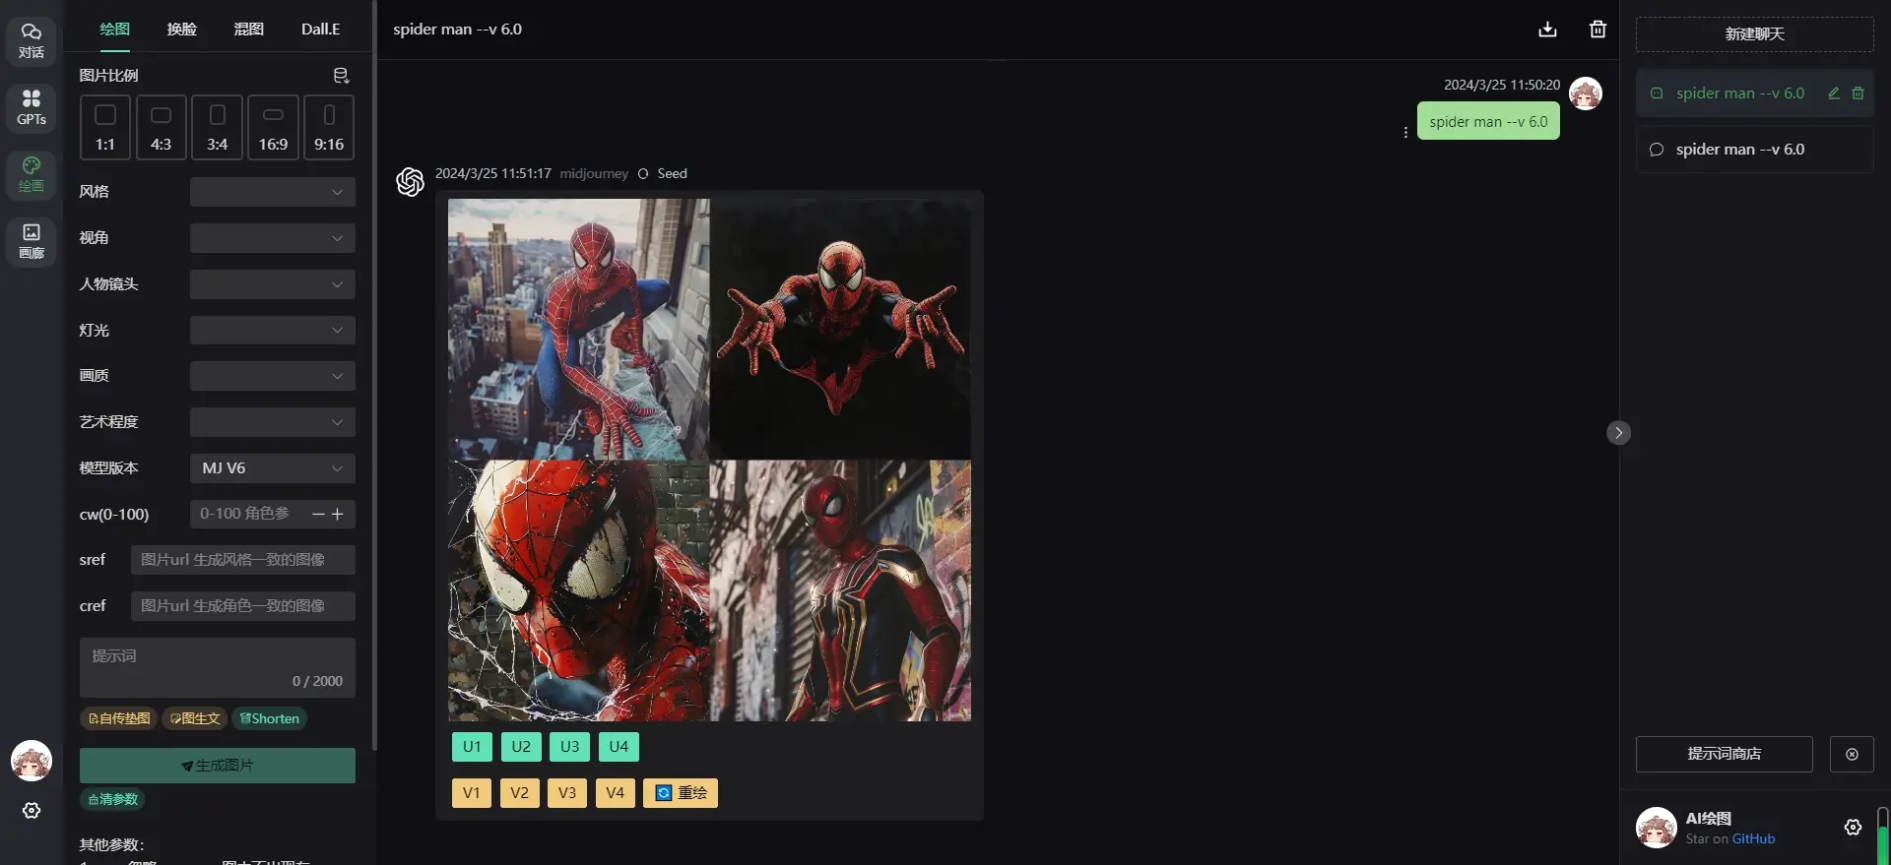Open the generated Spider-Man image grid
Screen dimensions: 1891x865
(709, 460)
